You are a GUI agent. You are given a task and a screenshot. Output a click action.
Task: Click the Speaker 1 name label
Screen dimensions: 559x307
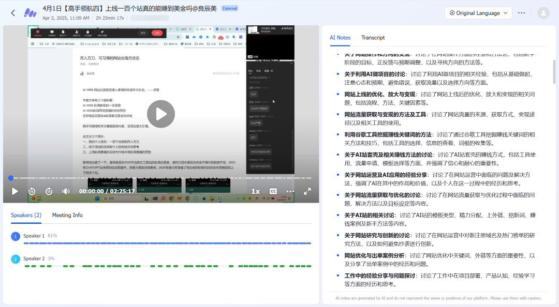tap(34, 236)
